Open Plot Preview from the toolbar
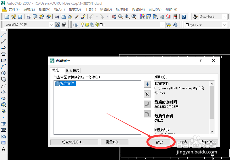 35,17
